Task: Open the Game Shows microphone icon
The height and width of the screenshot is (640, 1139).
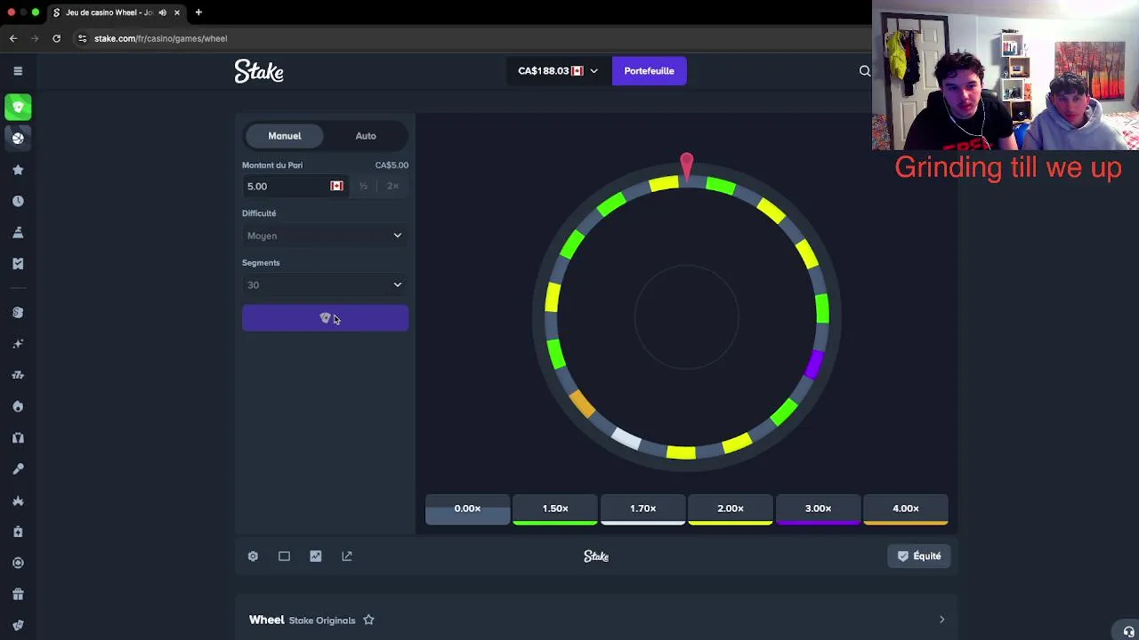Action: (18, 468)
